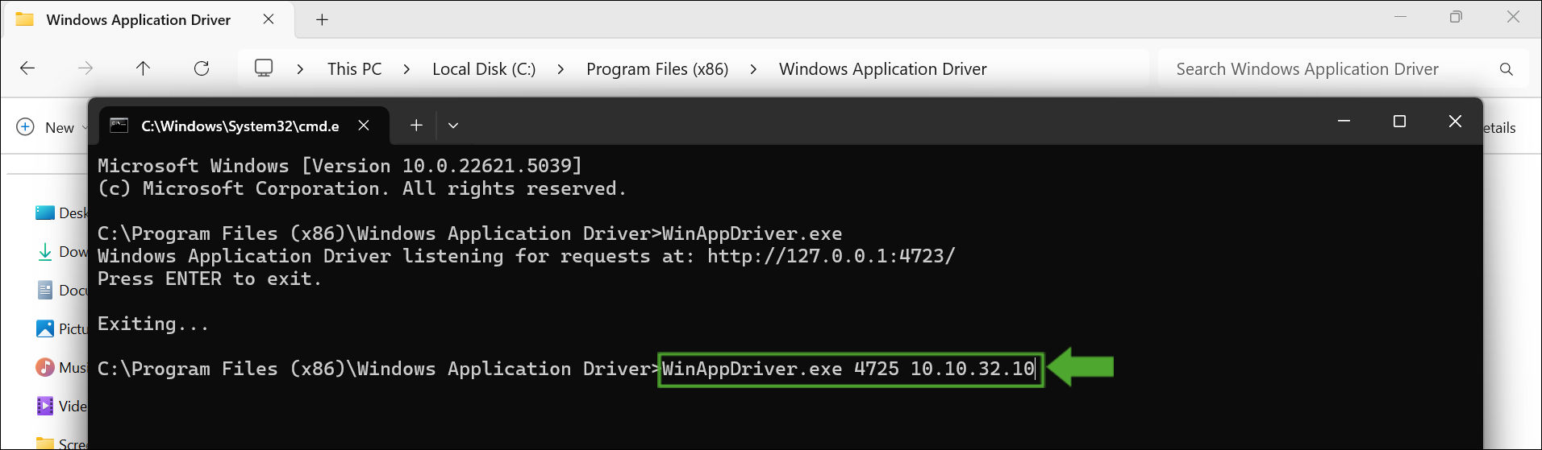Open Downloads in the navigation pane
The image size is (1542, 450).
click(x=65, y=252)
